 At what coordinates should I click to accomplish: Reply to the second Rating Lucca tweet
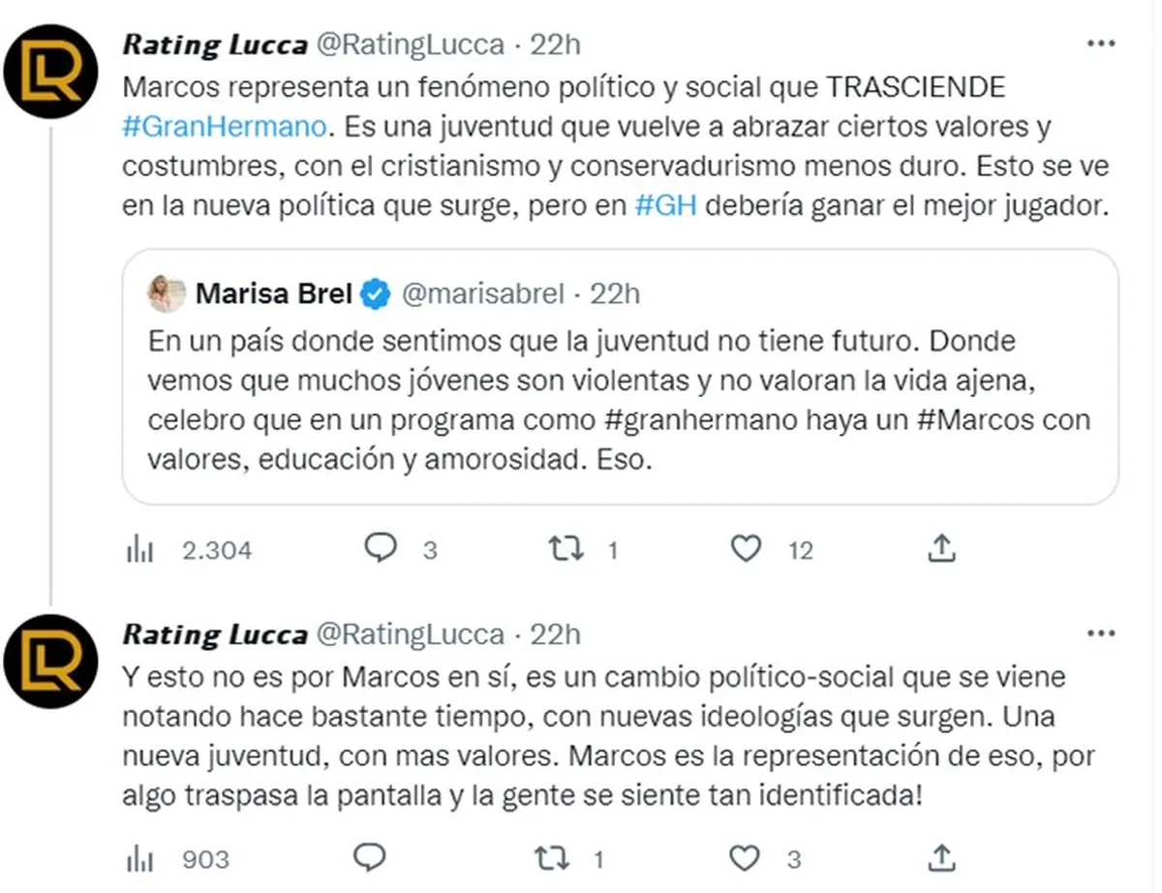click(370, 857)
